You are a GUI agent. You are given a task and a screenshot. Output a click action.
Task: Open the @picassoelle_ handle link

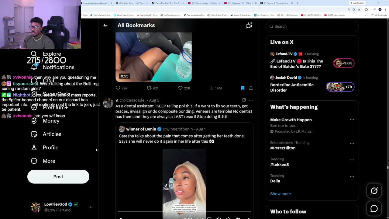[133, 100]
